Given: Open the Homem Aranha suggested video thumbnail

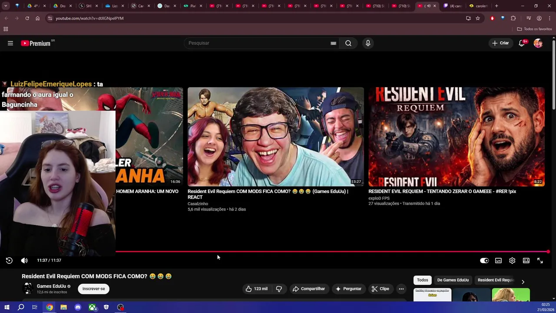Looking at the screenshot, I should click(x=149, y=137).
